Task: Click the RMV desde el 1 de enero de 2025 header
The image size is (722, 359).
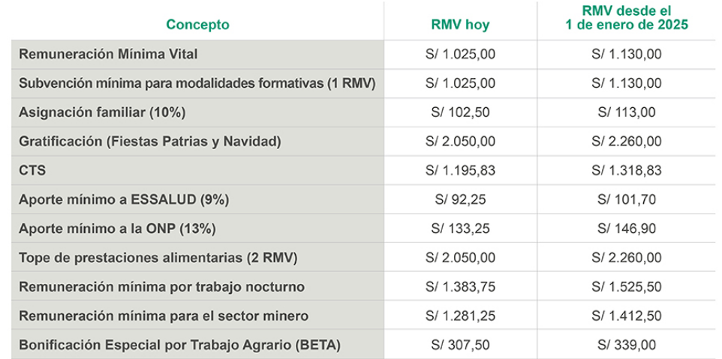Action: coord(627,18)
